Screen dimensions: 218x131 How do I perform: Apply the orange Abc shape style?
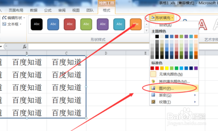136,24
